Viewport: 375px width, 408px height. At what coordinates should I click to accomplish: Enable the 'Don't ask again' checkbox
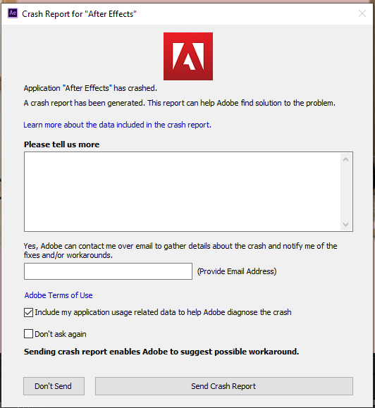click(x=28, y=334)
